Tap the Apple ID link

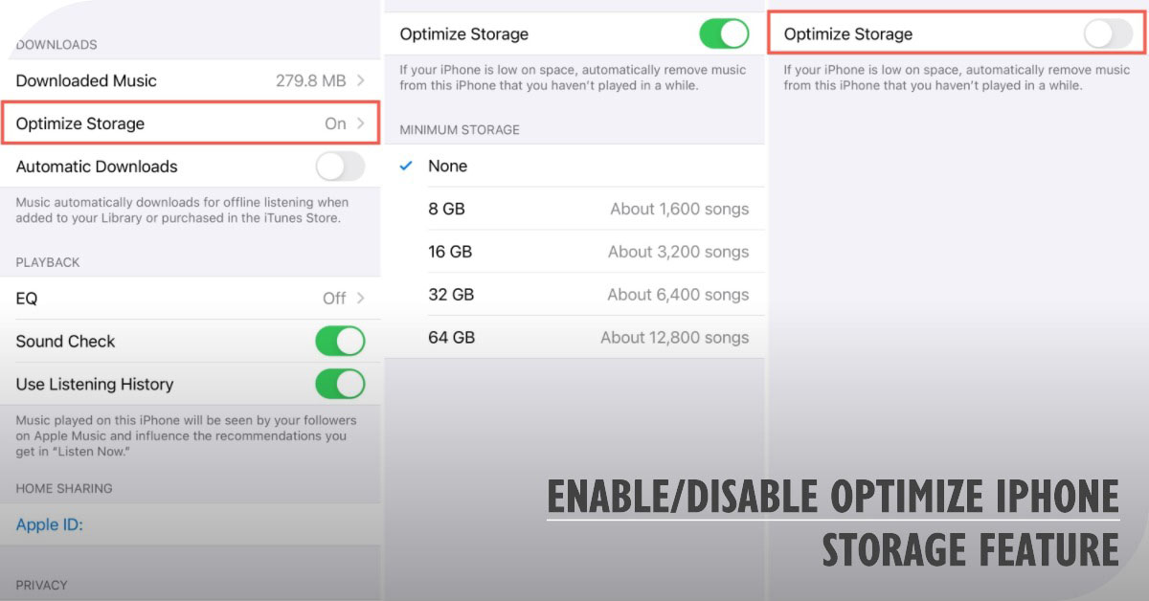[50, 524]
